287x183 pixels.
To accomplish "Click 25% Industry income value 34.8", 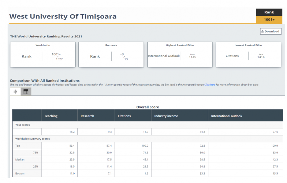I will pos(202,167).
